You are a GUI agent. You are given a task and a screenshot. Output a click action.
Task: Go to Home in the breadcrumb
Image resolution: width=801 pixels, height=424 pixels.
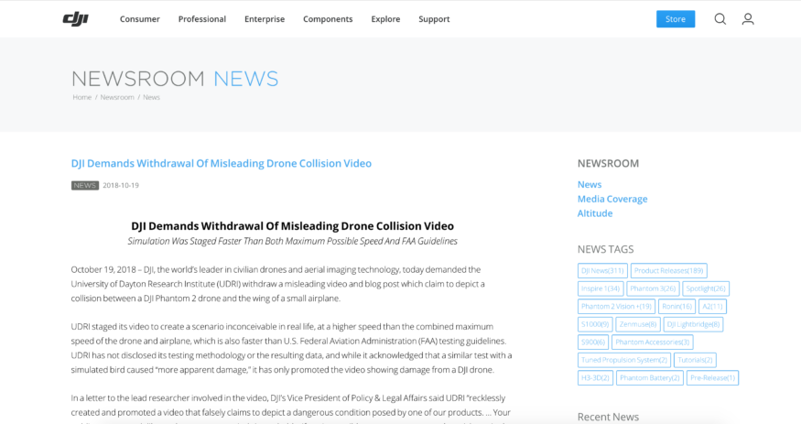pos(82,97)
